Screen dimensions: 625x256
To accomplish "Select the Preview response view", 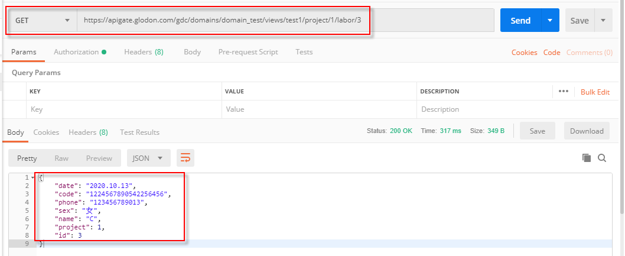I will [x=99, y=158].
